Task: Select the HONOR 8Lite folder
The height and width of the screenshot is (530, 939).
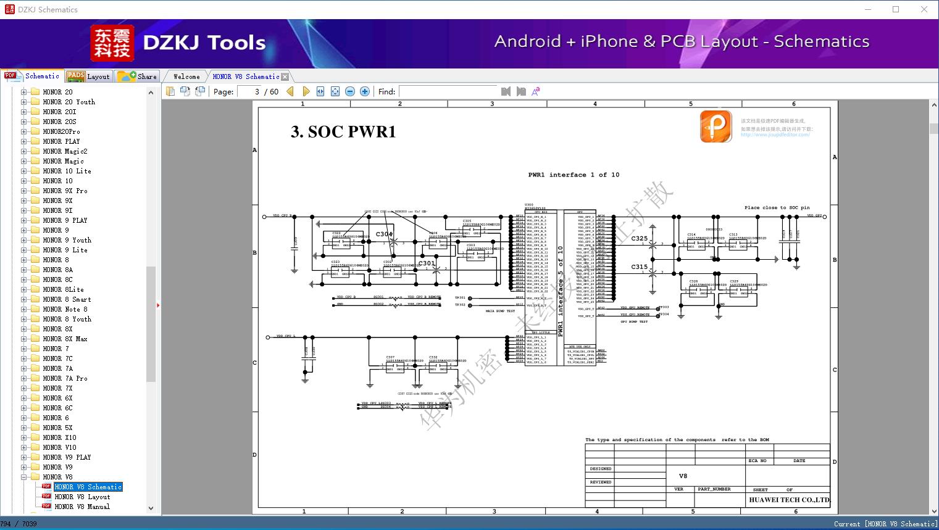Action: pos(63,289)
